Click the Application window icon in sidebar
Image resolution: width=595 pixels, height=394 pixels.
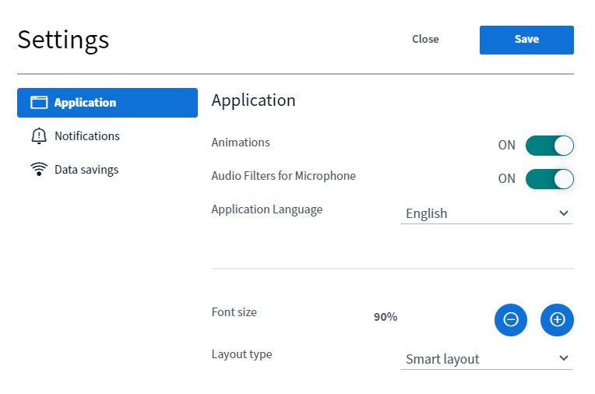pos(39,103)
